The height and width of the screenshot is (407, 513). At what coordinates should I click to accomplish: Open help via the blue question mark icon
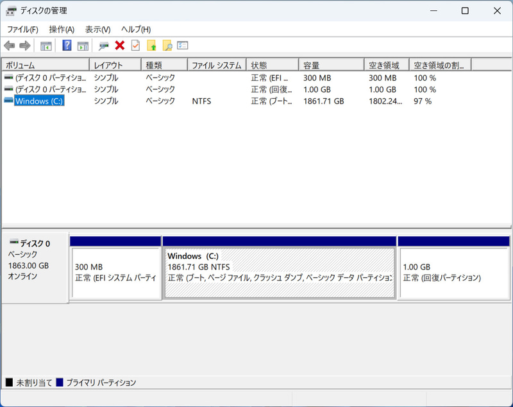pyautogui.click(x=66, y=45)
